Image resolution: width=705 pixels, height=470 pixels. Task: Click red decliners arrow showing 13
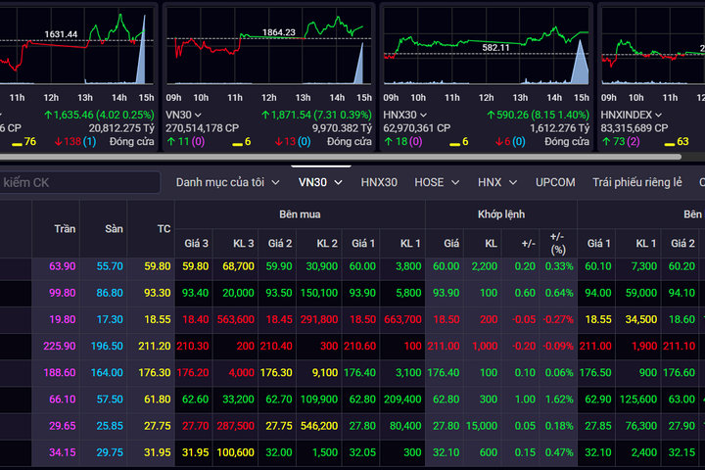[x=278, y=142]
